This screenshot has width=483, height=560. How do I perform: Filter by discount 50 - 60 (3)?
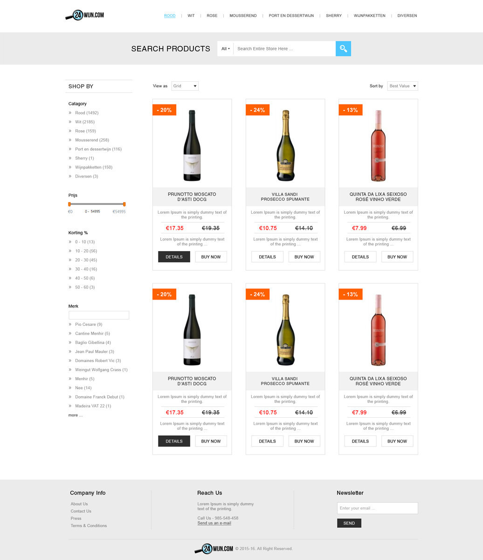(85, 287)
